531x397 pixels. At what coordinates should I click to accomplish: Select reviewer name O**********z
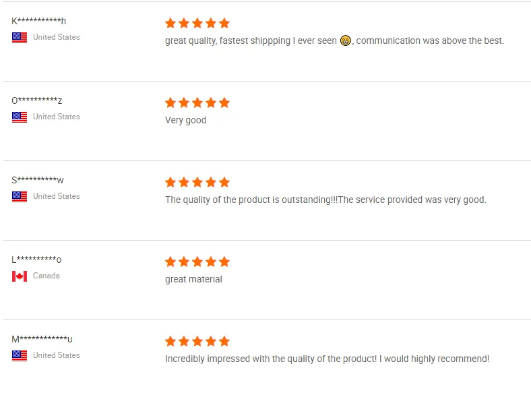[37, 100]
